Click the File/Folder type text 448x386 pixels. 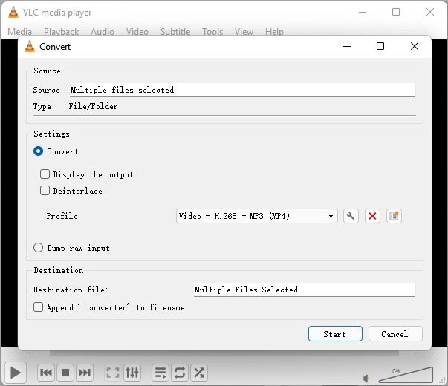(93, 106)
